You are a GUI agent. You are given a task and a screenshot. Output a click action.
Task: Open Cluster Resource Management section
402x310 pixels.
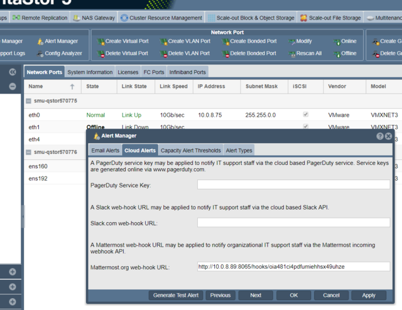click(x=161, y=18)
